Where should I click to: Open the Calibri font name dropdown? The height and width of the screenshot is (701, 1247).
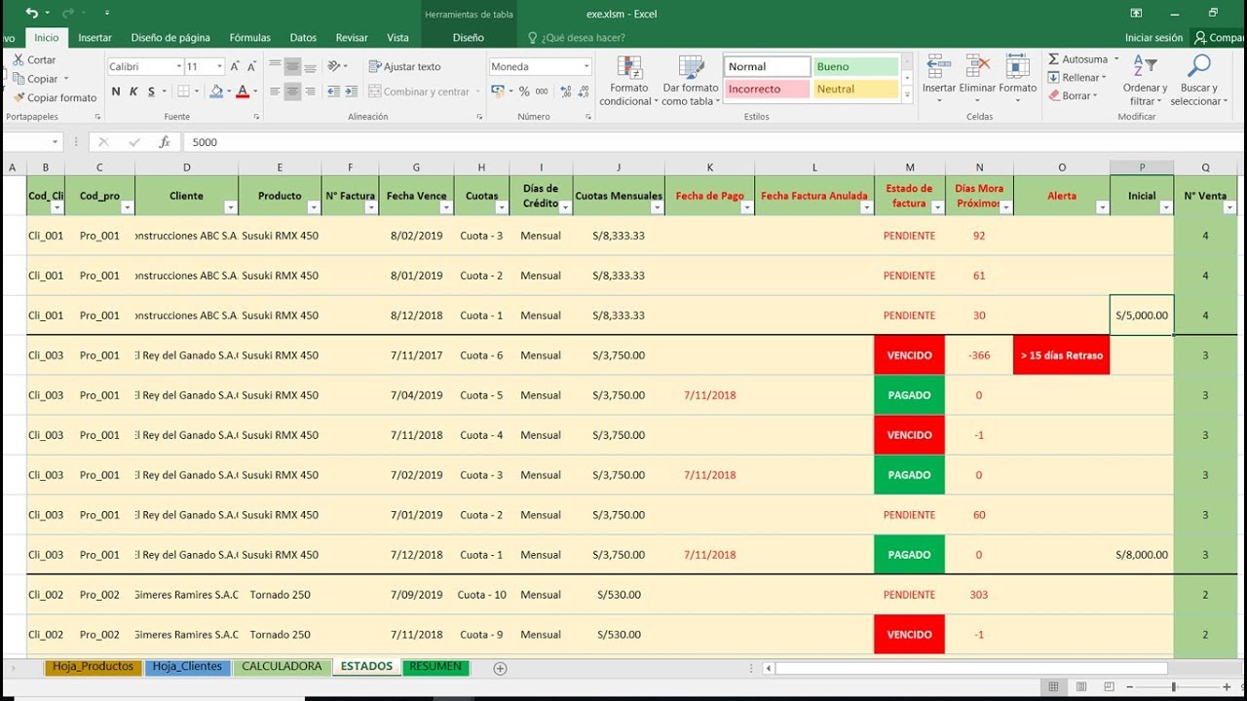[x=178, y=66]
